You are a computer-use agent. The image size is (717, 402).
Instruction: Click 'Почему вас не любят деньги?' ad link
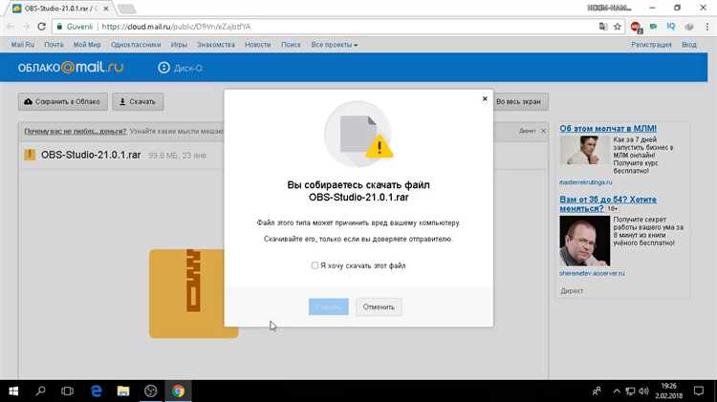[76, 131]
